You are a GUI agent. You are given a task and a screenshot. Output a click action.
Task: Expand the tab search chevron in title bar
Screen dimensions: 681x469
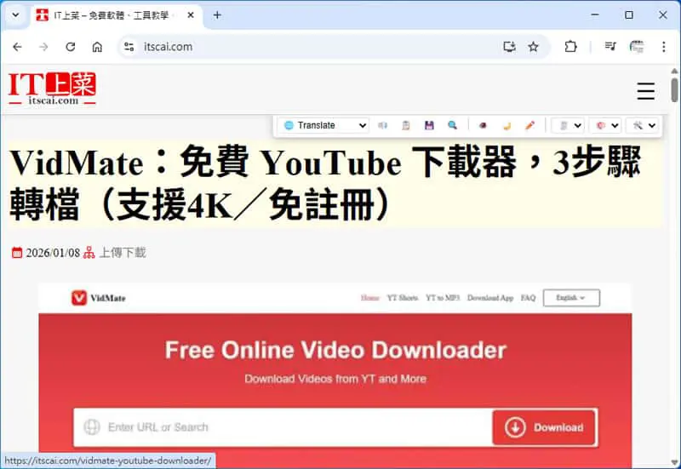(x=15, y=15)
